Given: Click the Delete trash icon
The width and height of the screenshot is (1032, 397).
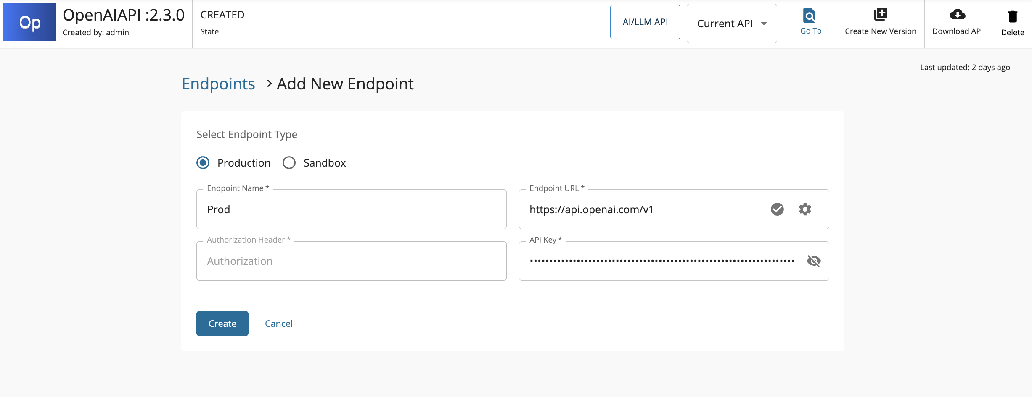Looking at the screenshot, I should pyautogui.click(x=1012, y=17).
